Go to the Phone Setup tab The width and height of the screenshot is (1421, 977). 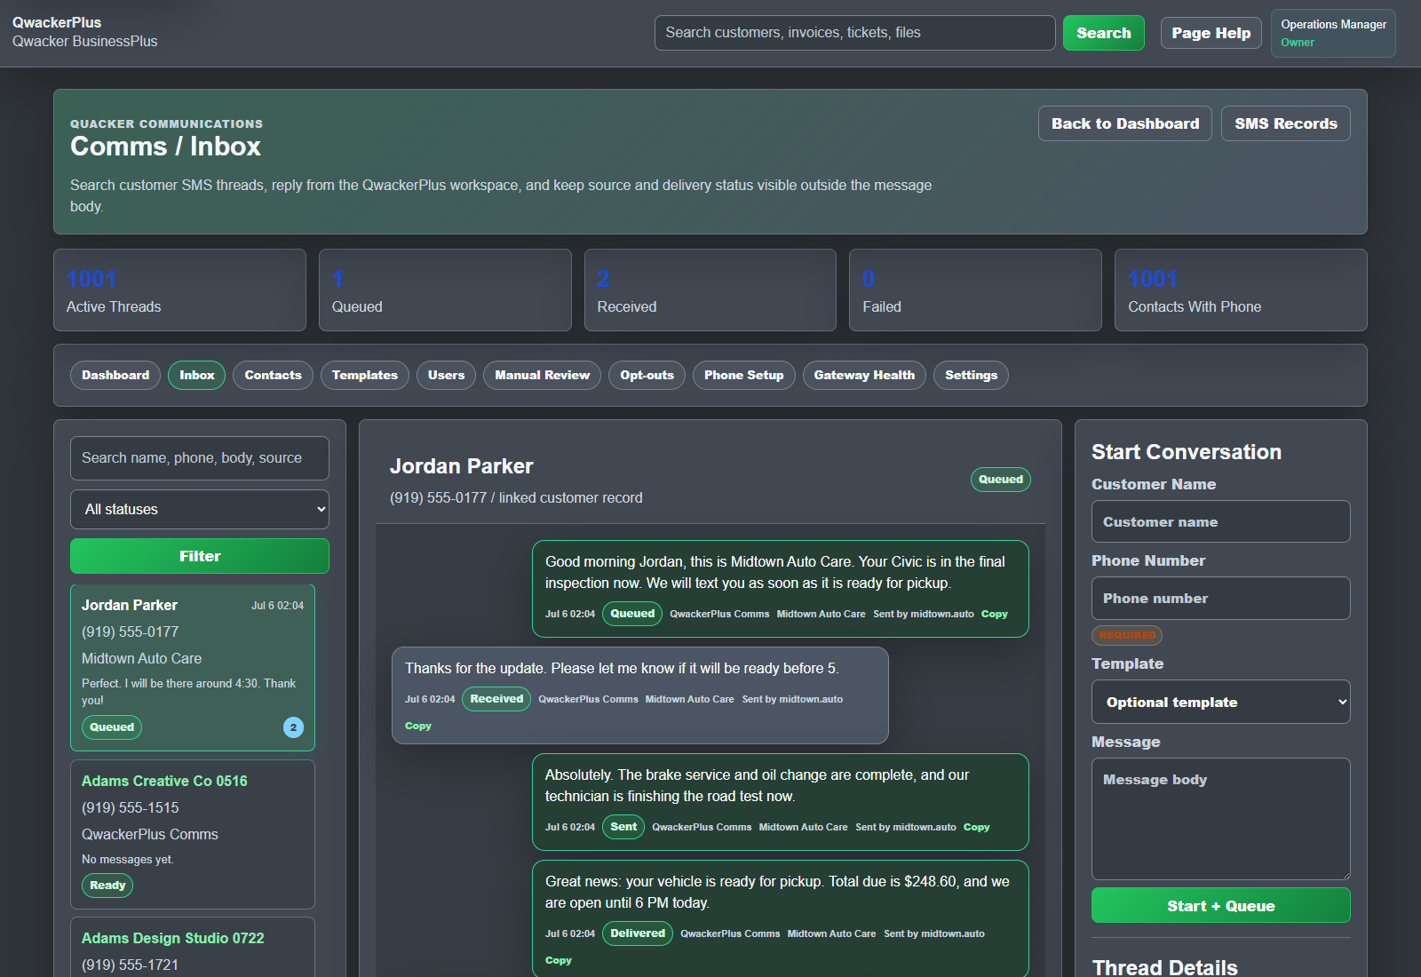point(743,375)
